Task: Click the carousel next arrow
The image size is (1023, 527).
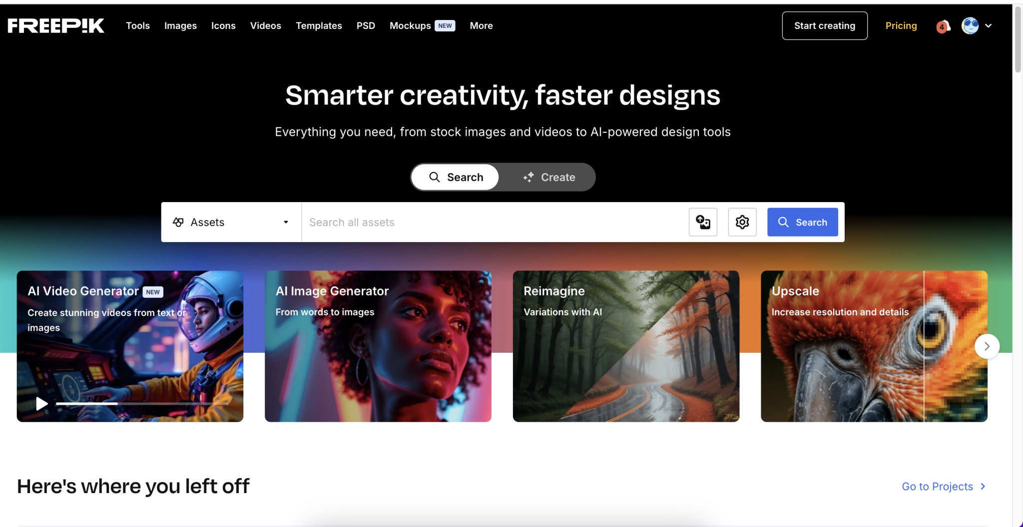Action: [987, 346]
